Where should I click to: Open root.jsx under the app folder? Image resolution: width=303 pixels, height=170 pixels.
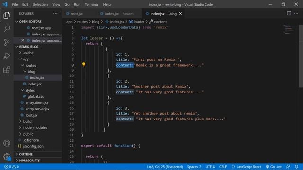click(x=38, y=115)
